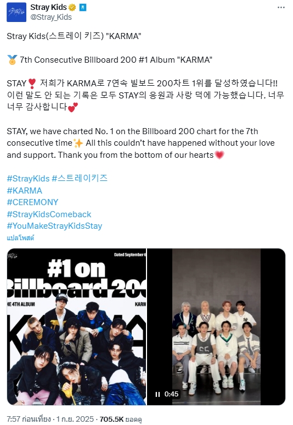Click the 0:45 video time indicator
This screenshot has height=425, width=293.
click(x=172, y=394)
